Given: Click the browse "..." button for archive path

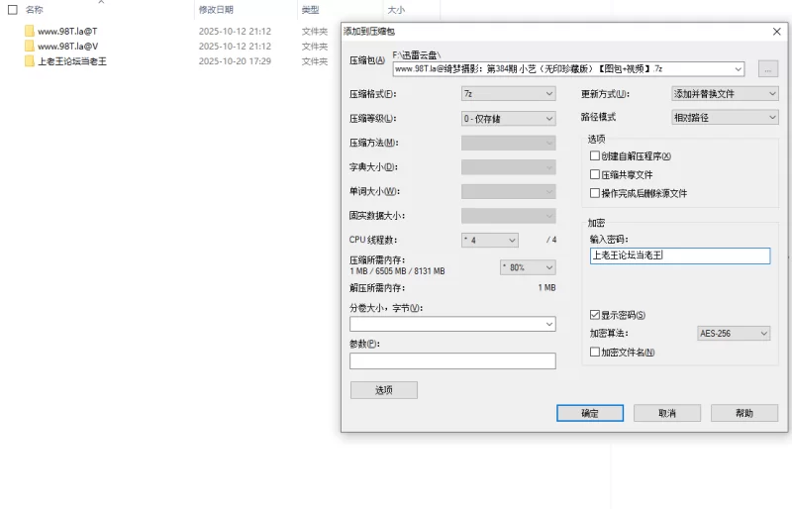Looking at the screenshot, I should (x=767, y=69).
